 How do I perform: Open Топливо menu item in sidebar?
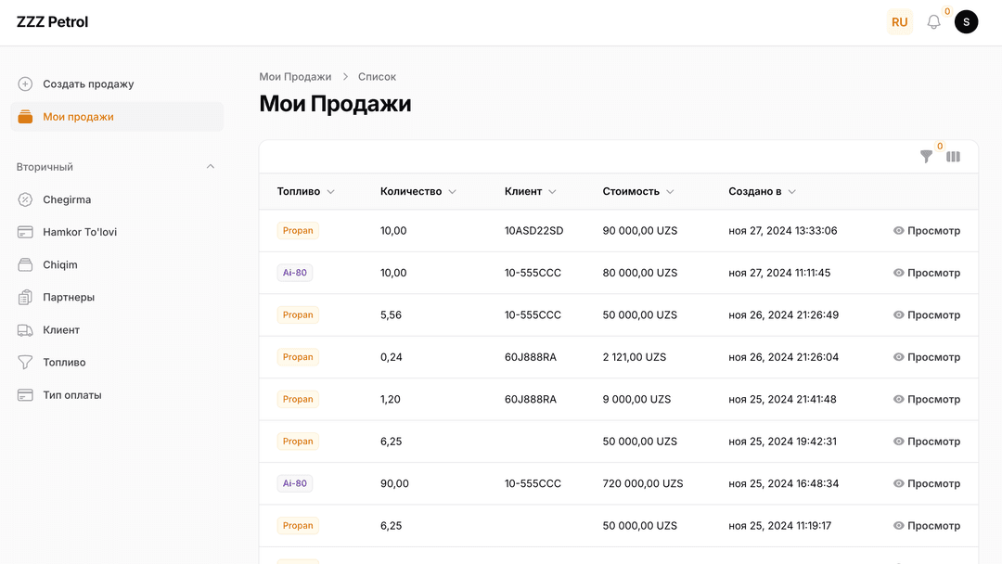[x=64, y=363]
